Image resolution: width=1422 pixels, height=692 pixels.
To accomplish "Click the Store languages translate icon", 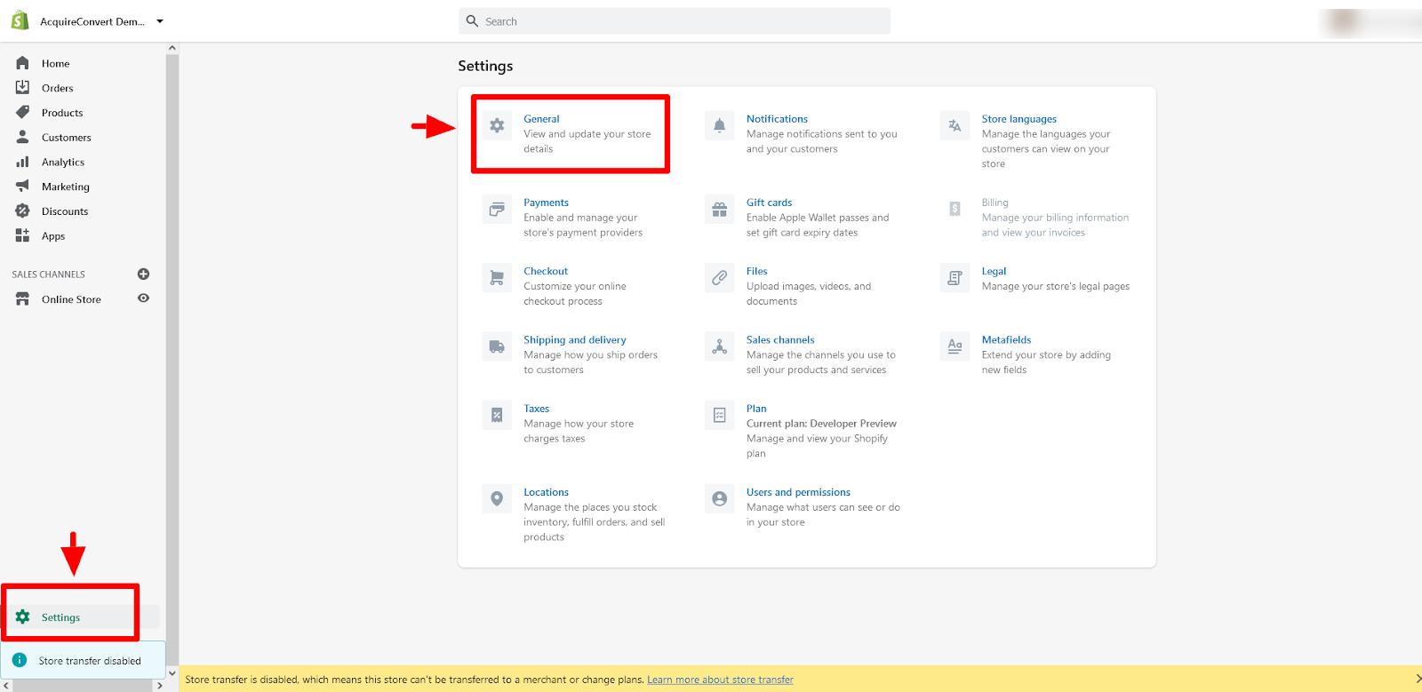I will tap(955, 126).
